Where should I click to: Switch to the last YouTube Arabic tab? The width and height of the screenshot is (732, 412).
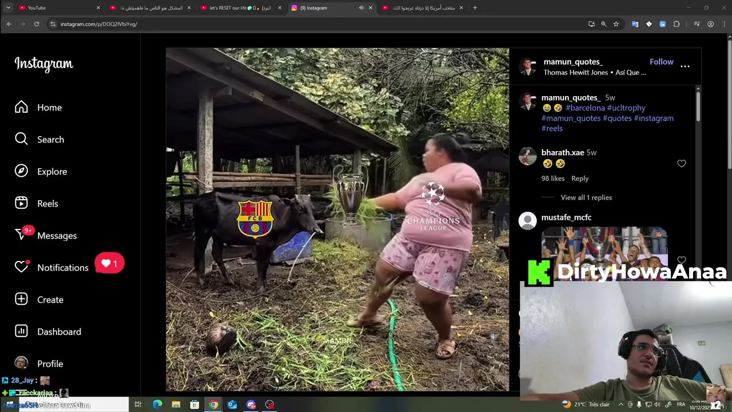point(423,7)
